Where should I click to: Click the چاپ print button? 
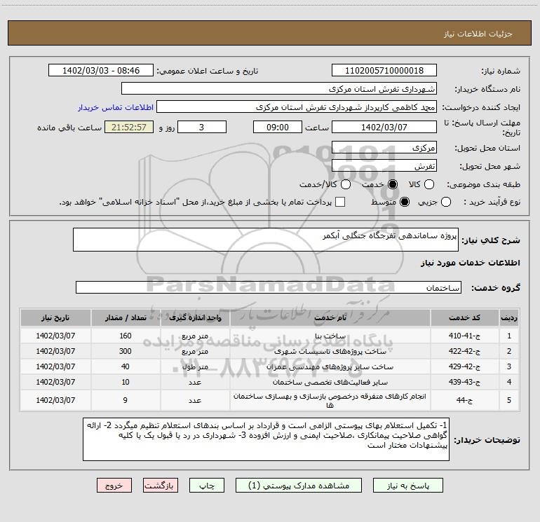pyautogui.click(x=207, y=486)
